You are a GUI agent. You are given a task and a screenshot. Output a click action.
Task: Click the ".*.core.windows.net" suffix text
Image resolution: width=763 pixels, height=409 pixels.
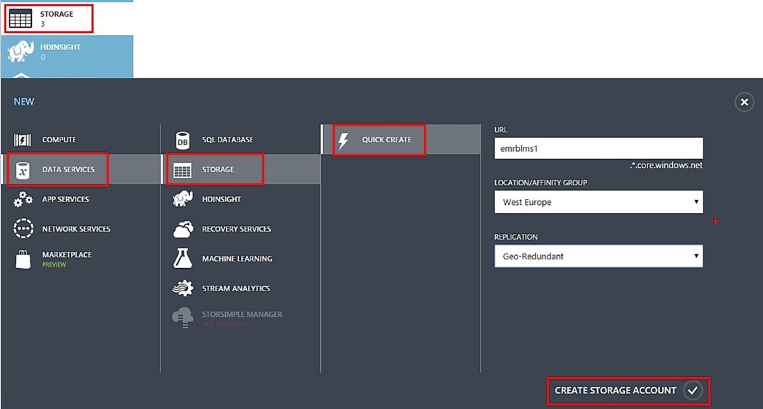pos(666,165)
